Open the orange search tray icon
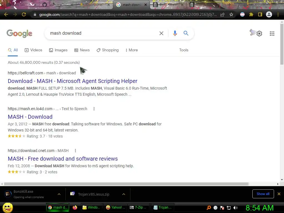The image size is (284, 213). tap(209, 208)
